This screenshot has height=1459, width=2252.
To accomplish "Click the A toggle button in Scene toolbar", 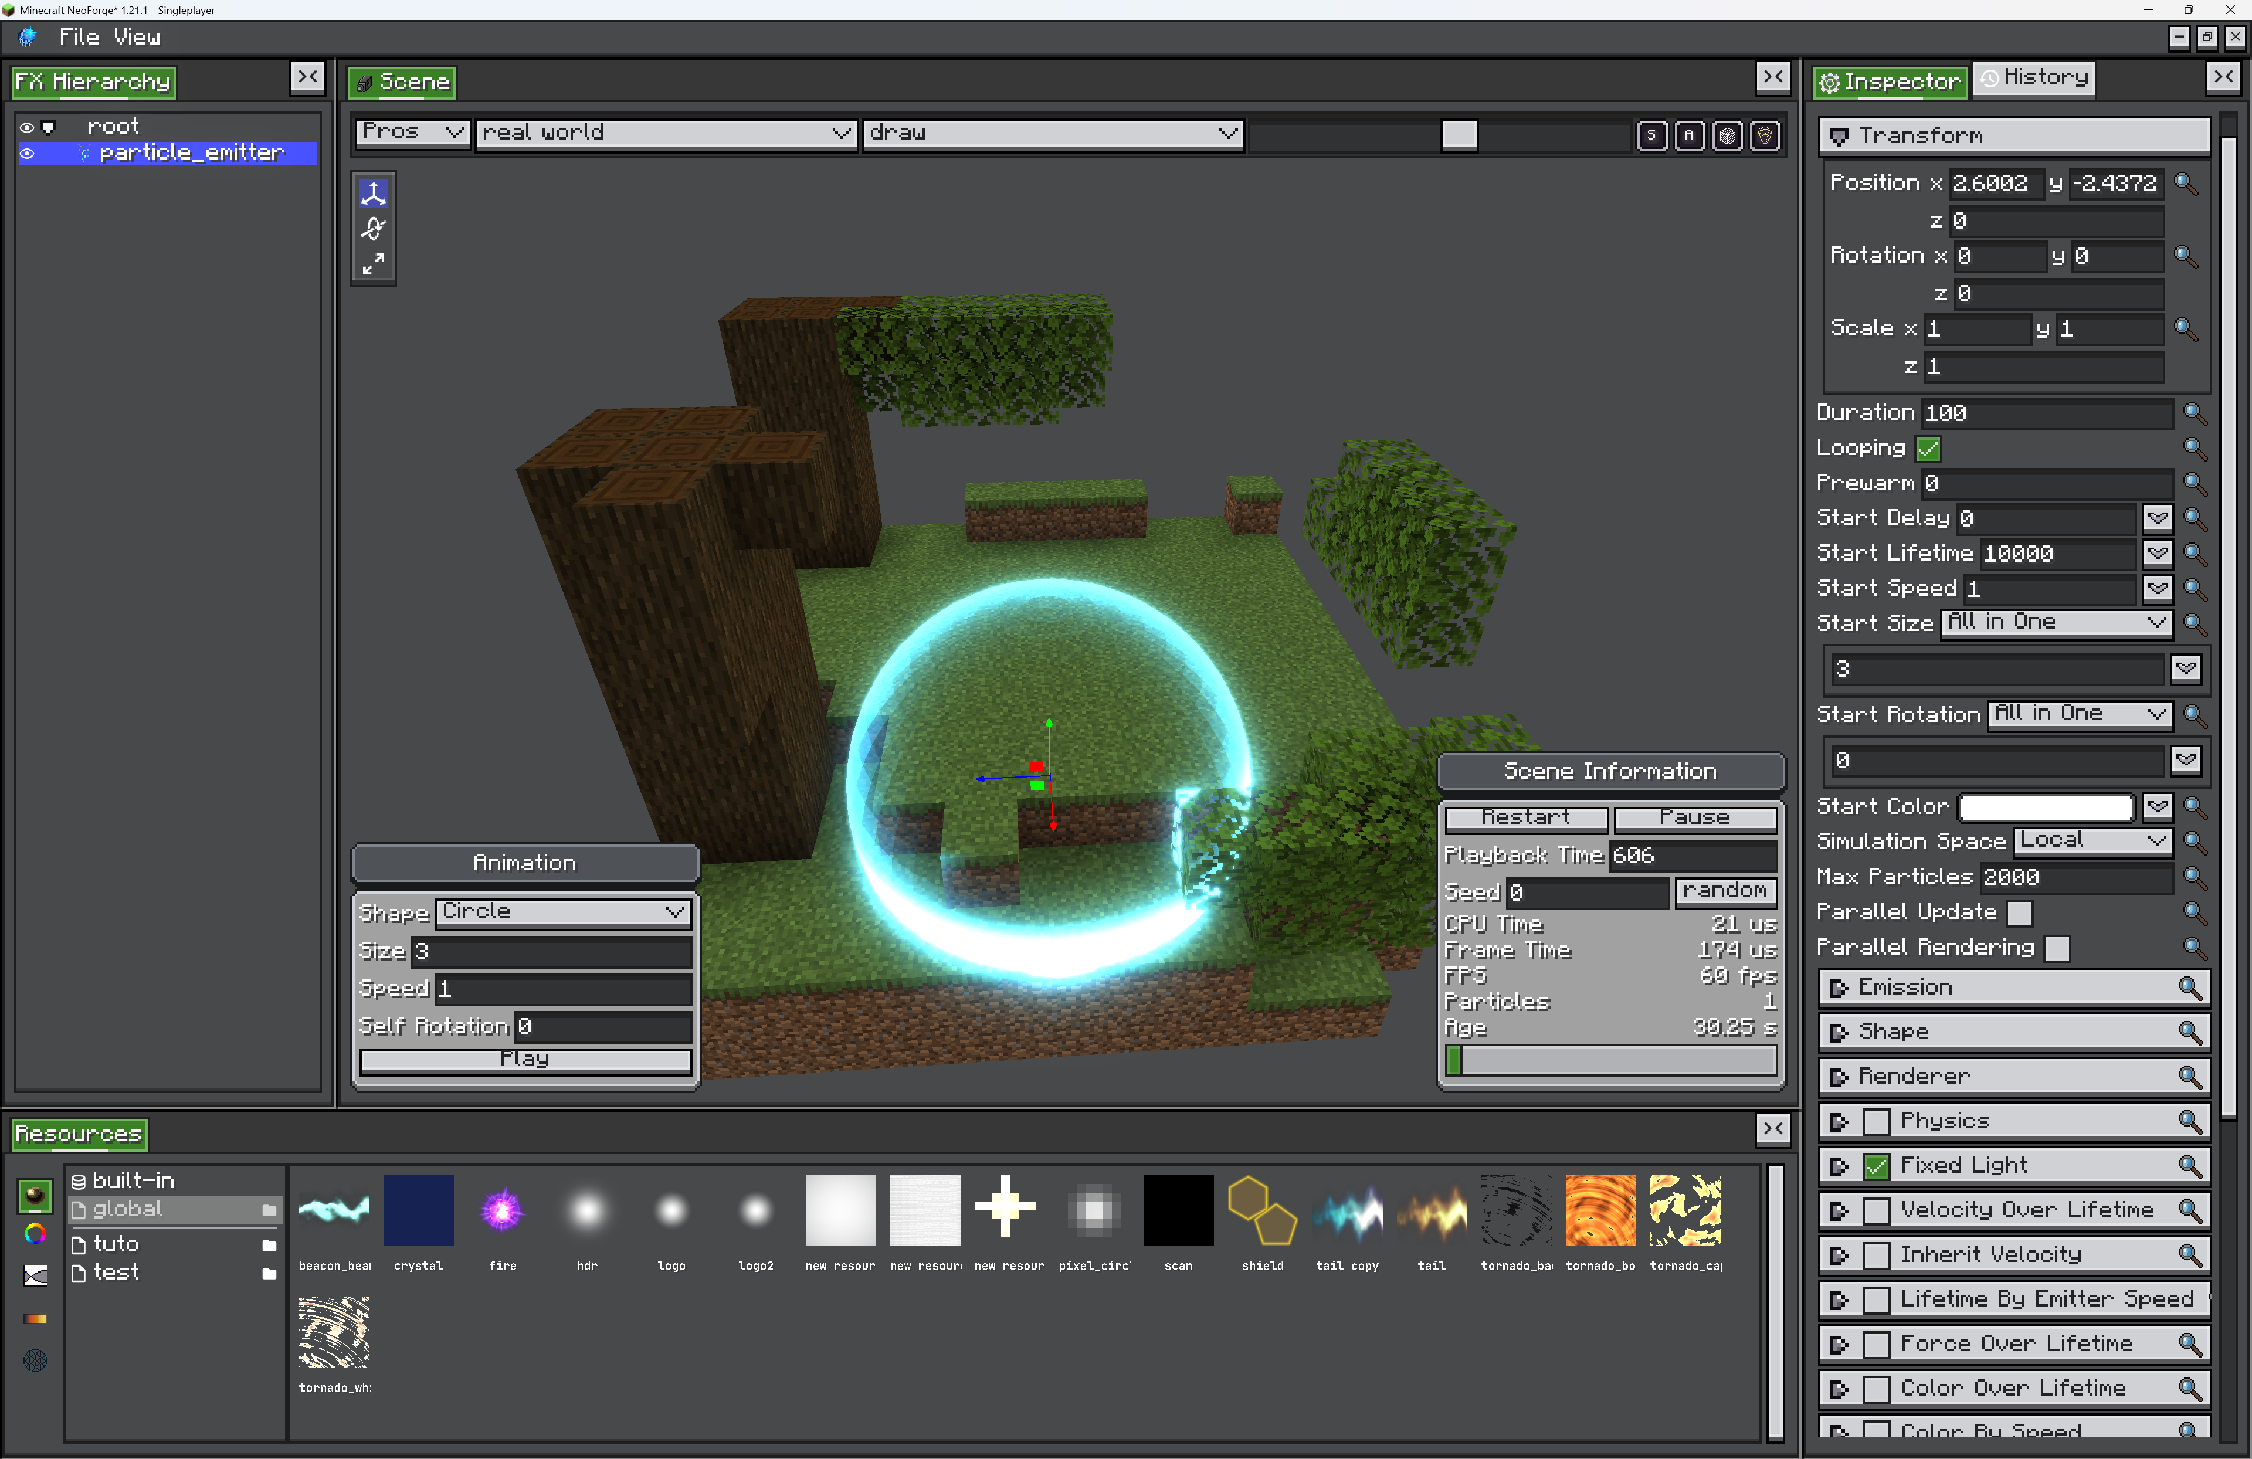I will tap(1689, 135).
